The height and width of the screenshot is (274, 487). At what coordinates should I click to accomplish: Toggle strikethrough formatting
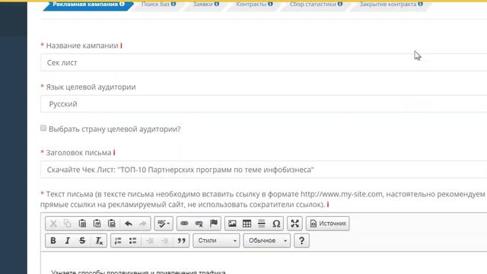(82, 241)
